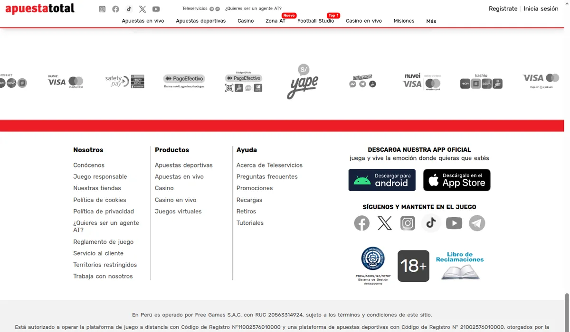Click the kashio payment logo
The width and height of the screenshot is (570, 332).
[481, 82]
